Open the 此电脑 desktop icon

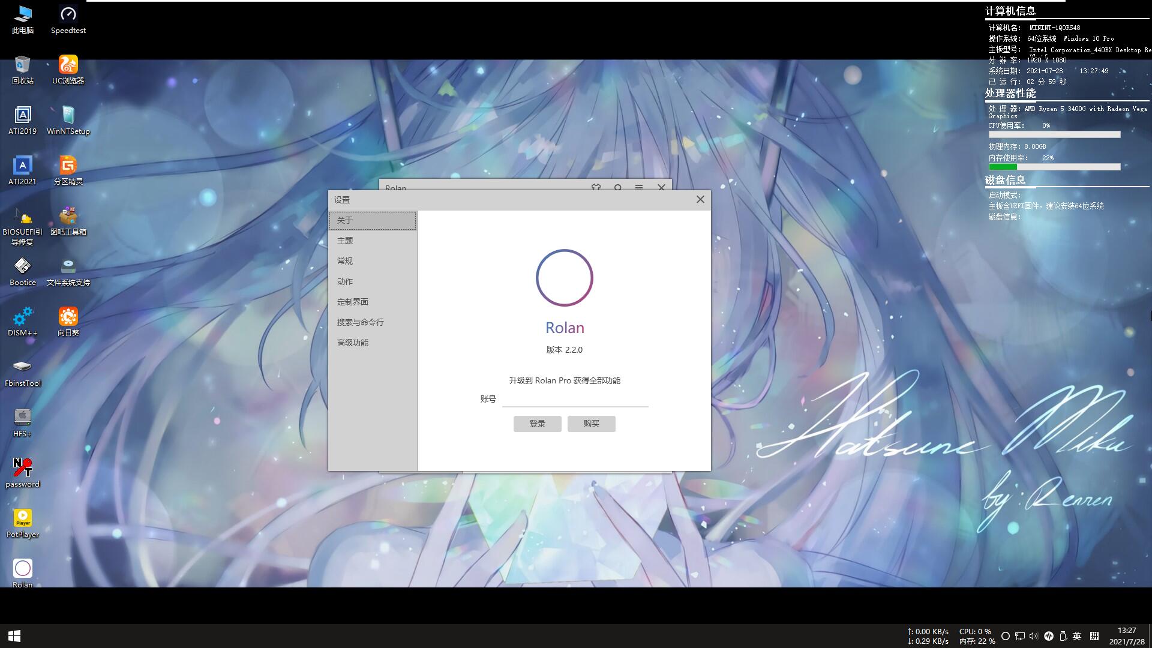tap(23, 19)
